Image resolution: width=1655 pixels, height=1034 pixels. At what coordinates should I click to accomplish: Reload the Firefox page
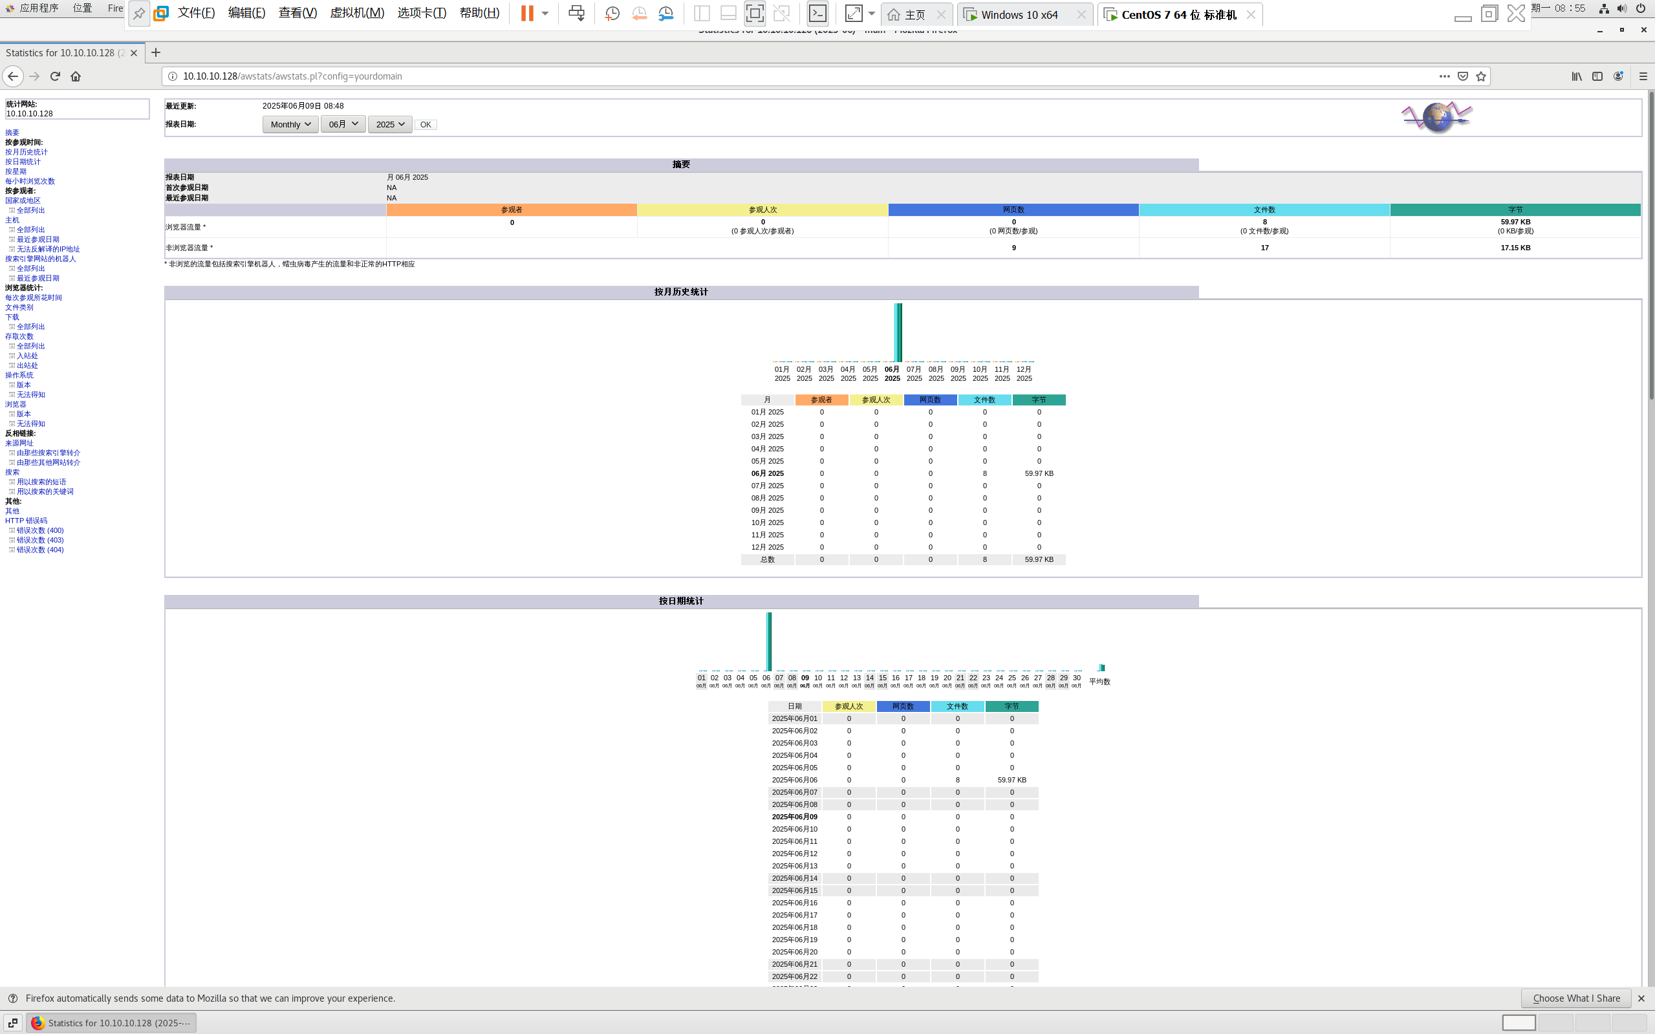[56, 76]
